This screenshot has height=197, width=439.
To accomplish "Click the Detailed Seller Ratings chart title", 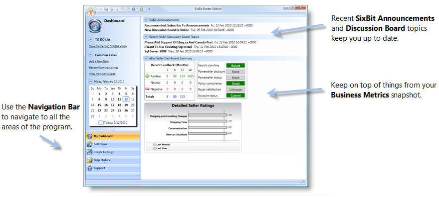I will (193, 106).
